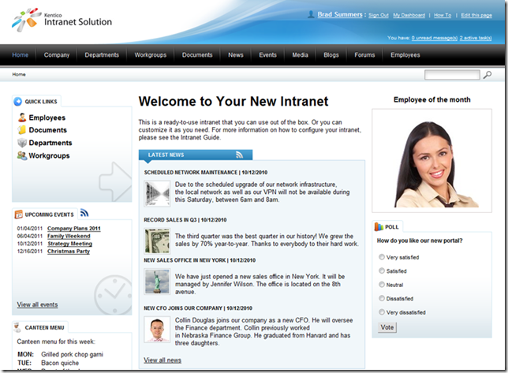The height and width of the screenshot is (373, 508).
Task: Open the new CFO portrait thumbnail
Action: pyautogui.click(x=157, y=330)
